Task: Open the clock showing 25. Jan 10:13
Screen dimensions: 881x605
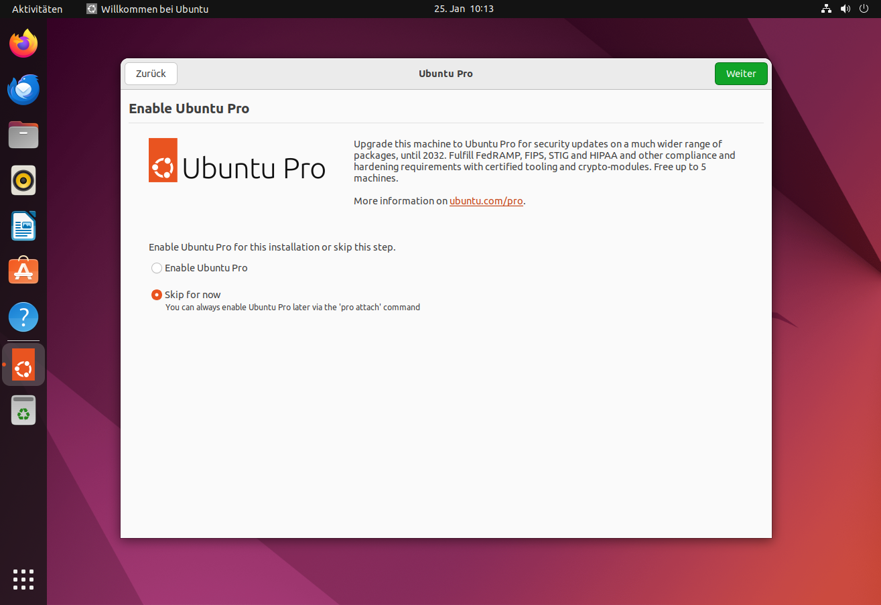Action: (464, 9)
